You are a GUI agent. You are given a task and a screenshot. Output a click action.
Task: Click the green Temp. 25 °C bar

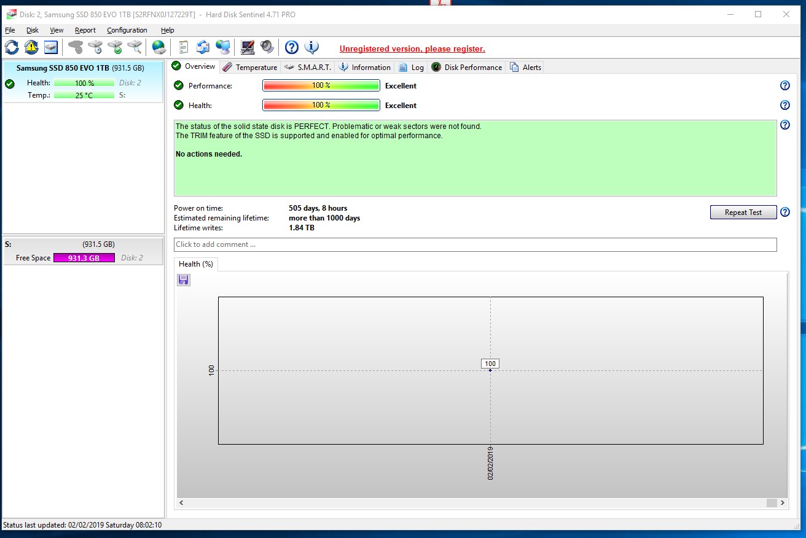(84, 95)
